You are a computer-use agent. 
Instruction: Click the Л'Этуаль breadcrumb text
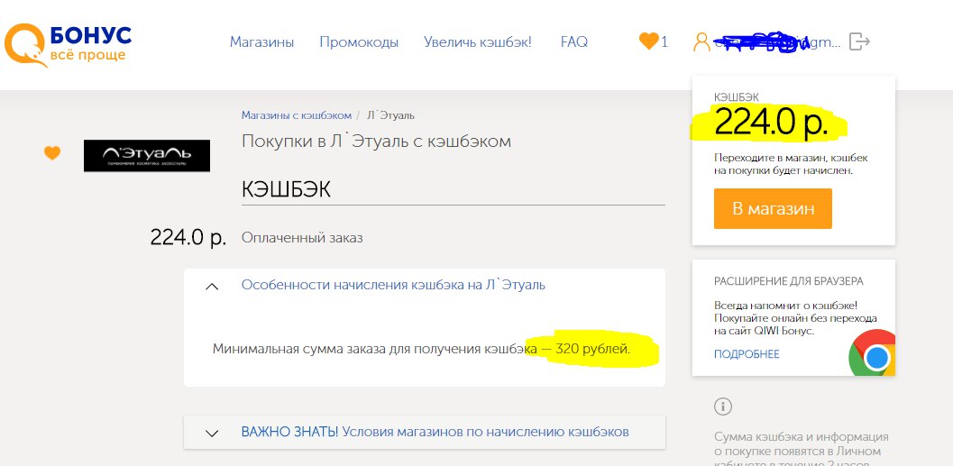[x=390, y=114]
